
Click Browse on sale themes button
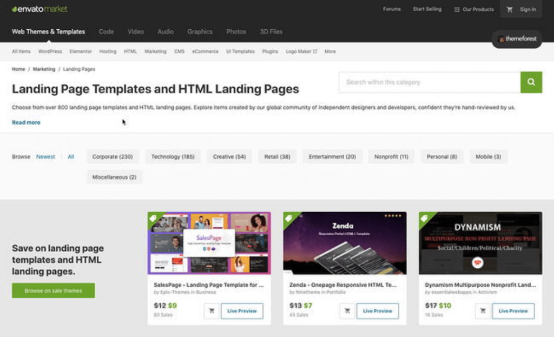pyautogui.click(x=54, y=290)
